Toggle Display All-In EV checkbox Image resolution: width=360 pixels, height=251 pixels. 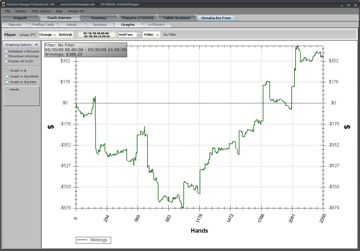tap(6, 61)
